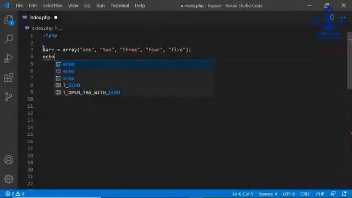
Task: Open the Manage gear icon
Action: point(9,179)
